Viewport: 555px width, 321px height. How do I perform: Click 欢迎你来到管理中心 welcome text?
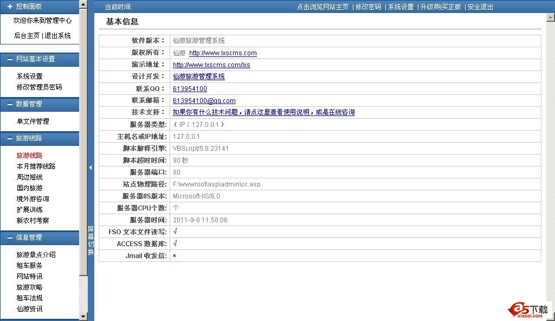click(x=42, y=21)
